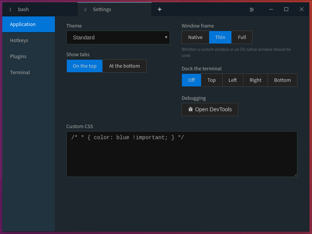
Task: Grab the Custom CSS resize handle
Action: pos(295,175)
